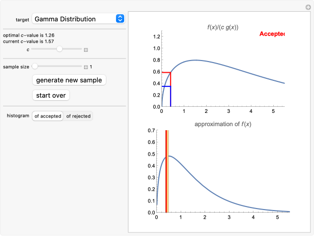This screenshot has height=236, width=314.
Task: Click the red horizontal line in upper plot
Action: 166,73
